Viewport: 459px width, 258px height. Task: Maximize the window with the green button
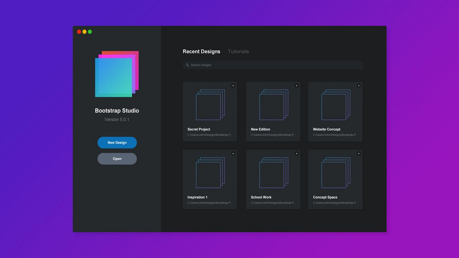[90, 32]
